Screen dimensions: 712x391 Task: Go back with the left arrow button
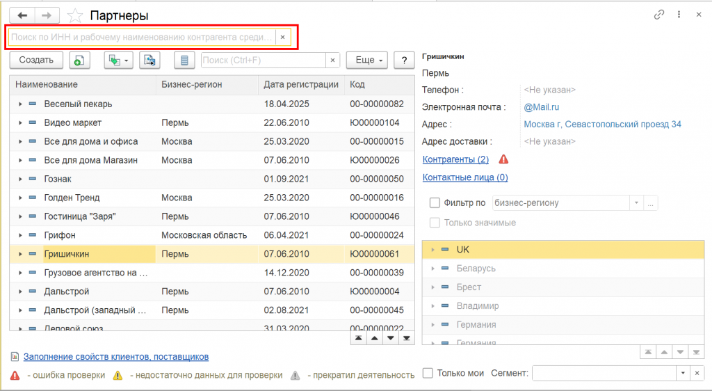click(x=22, y=15)
